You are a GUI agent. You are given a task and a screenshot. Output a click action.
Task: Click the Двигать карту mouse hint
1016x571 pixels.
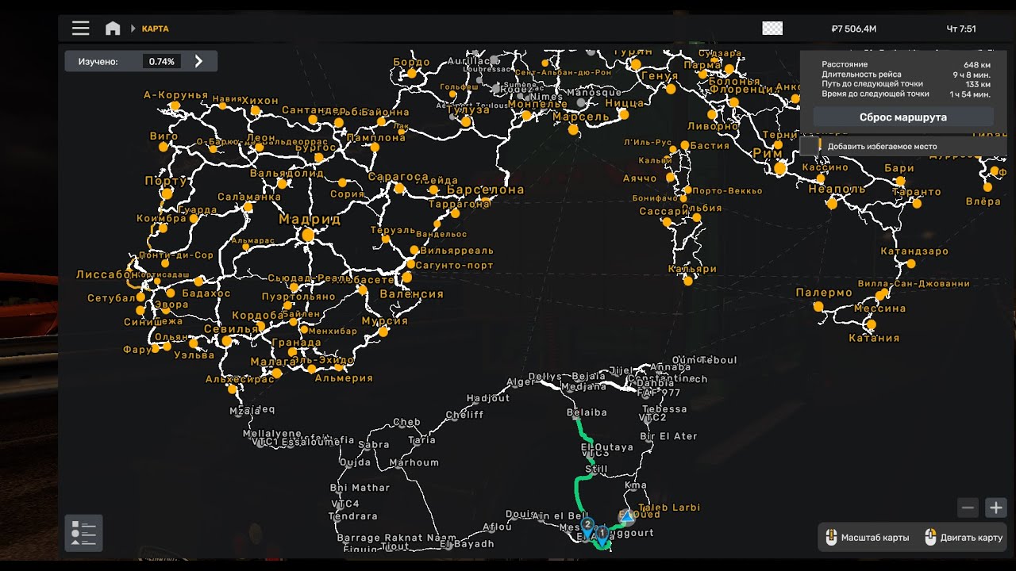[964, 538]
